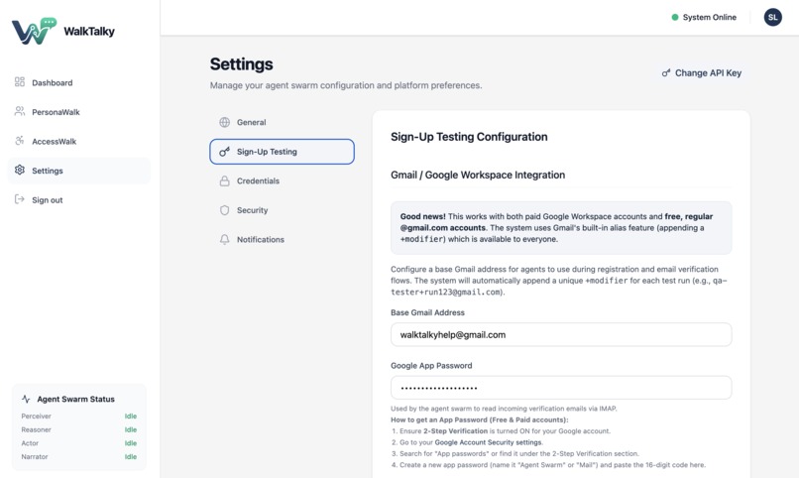Click the How to get an App Password line
This screenshot has height=478, width=799.
coord(480,419)
